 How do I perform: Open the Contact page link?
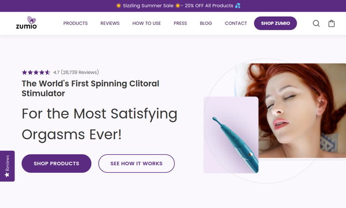click(x=236, y=23)
